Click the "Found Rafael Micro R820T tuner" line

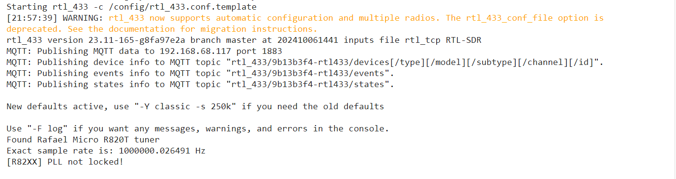[x=83, y=140]
